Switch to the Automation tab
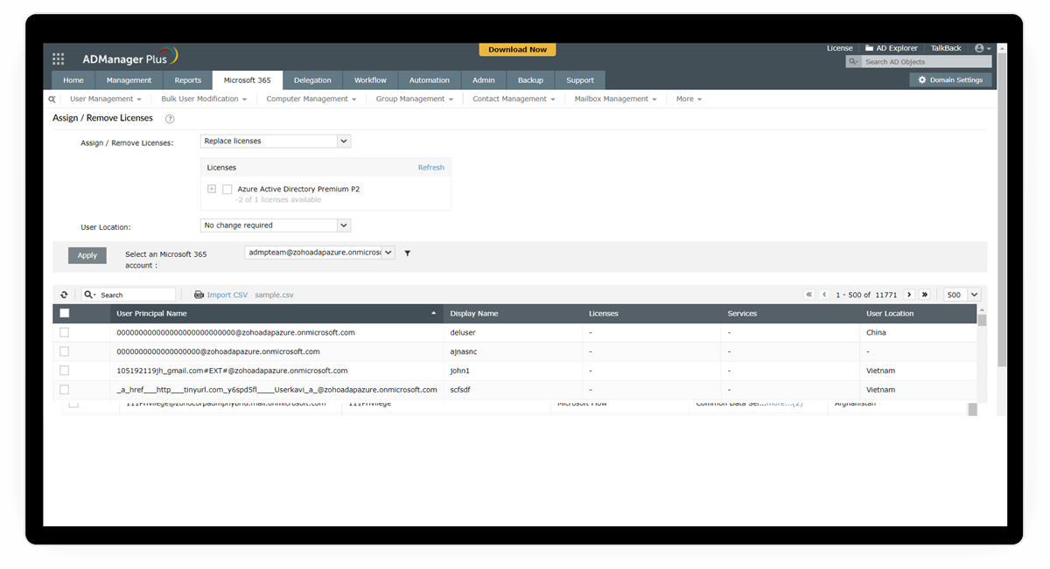 coord(430,80)
